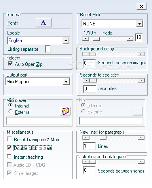This screenshot has height=188, width=152.
Task: Open the Output port Midi Mapper dropdown
Action: [x=66, y=82]
